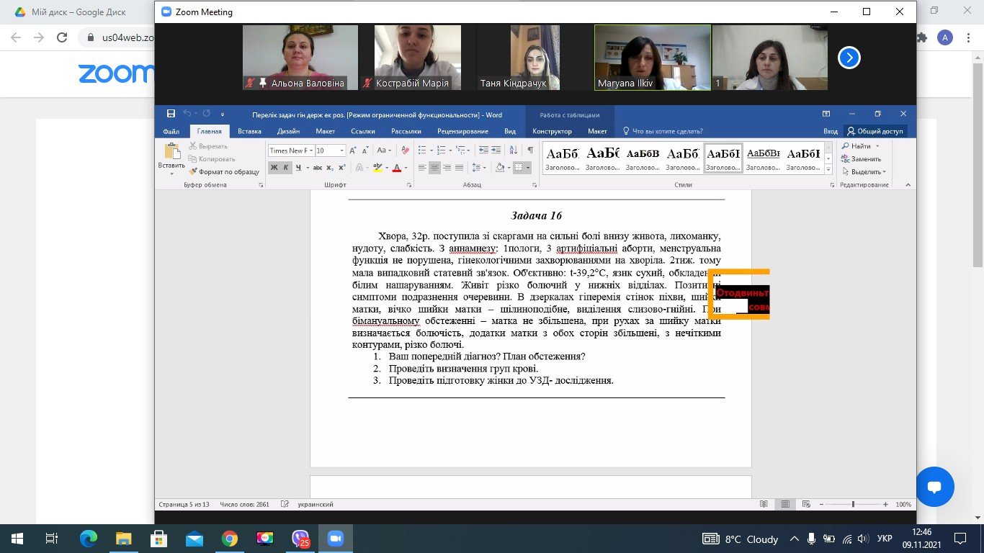Click the Общий доступ share button
984x553 pixels.
[875, 131]
